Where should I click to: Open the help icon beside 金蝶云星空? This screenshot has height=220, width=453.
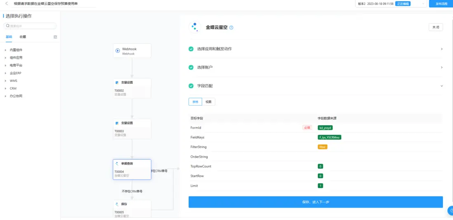[231, 28]
